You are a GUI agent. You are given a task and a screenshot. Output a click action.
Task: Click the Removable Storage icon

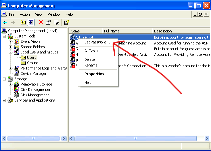(x=17, y=84)
